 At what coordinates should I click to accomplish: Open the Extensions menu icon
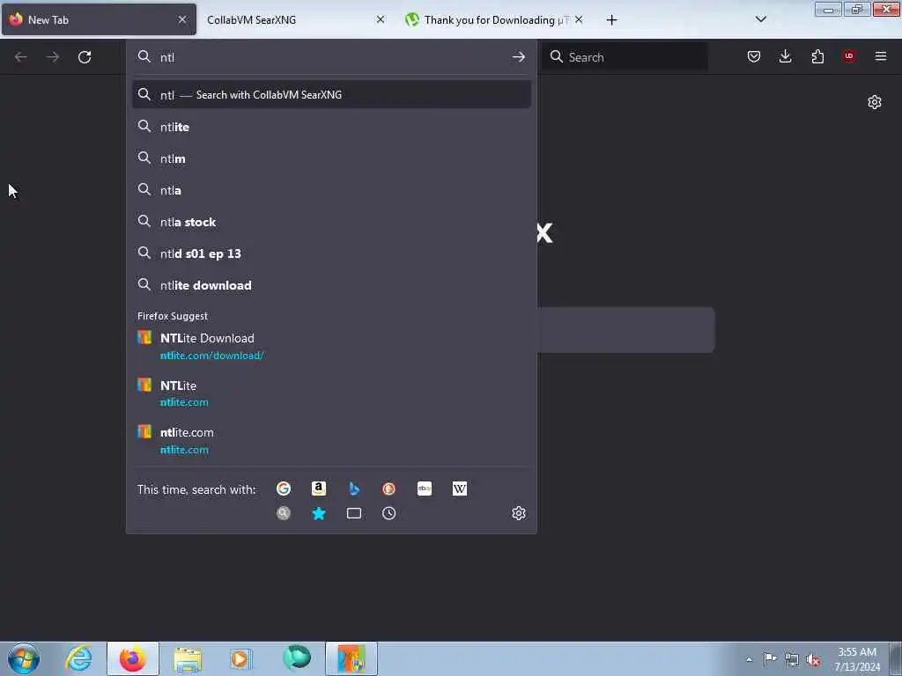(817, 56)
